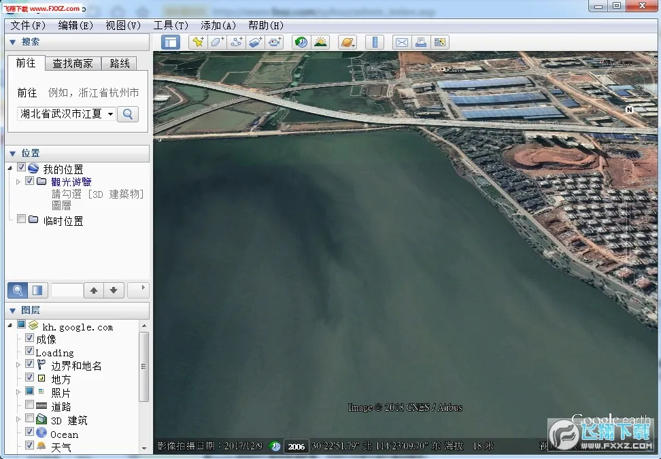Toggle the 成像 layer checkbox

(x=29, y=337)
